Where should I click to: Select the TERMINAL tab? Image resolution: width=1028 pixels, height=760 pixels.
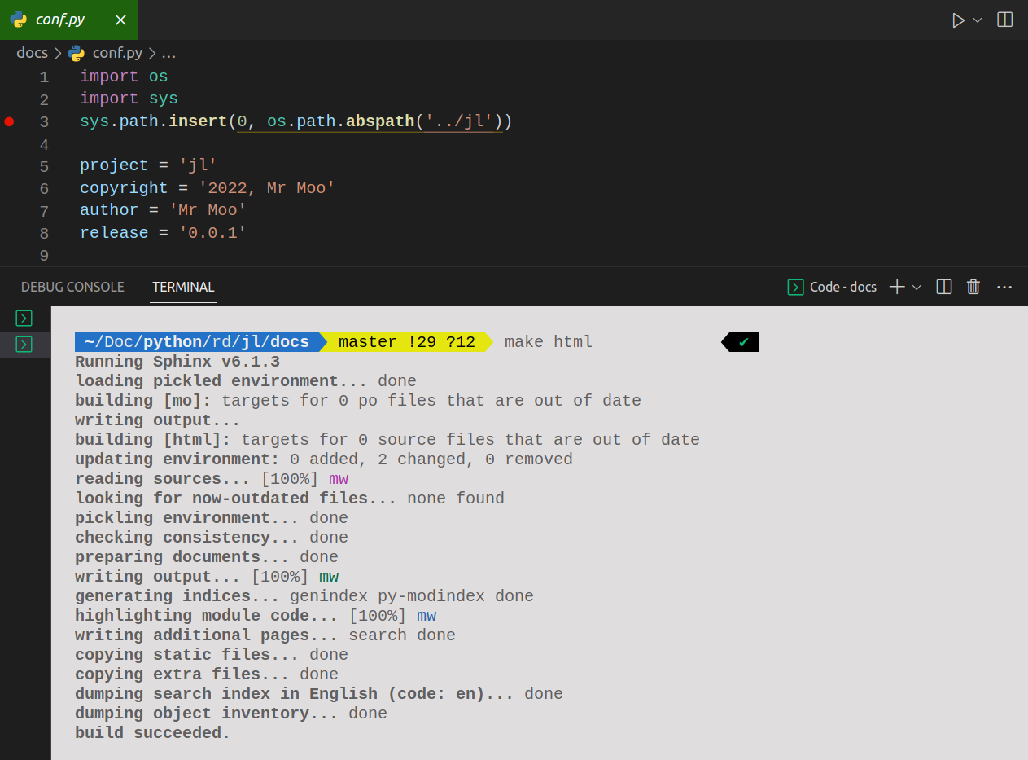pyautogui.click(x=182, y=287)
